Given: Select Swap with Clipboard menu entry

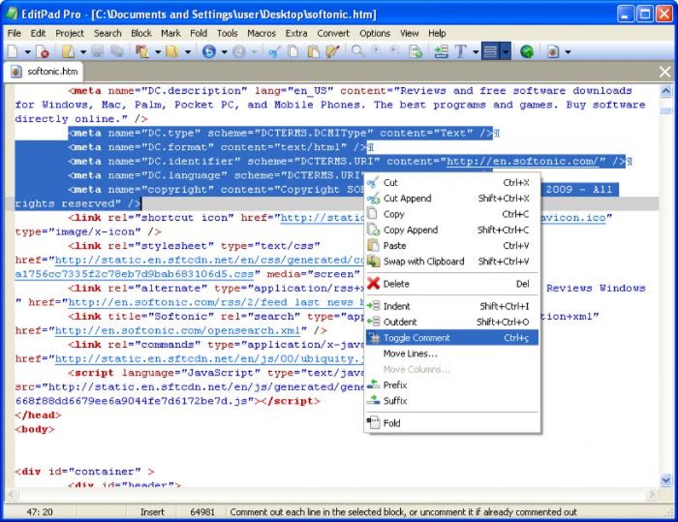Looking at the screenshot, I should point(452,261).
